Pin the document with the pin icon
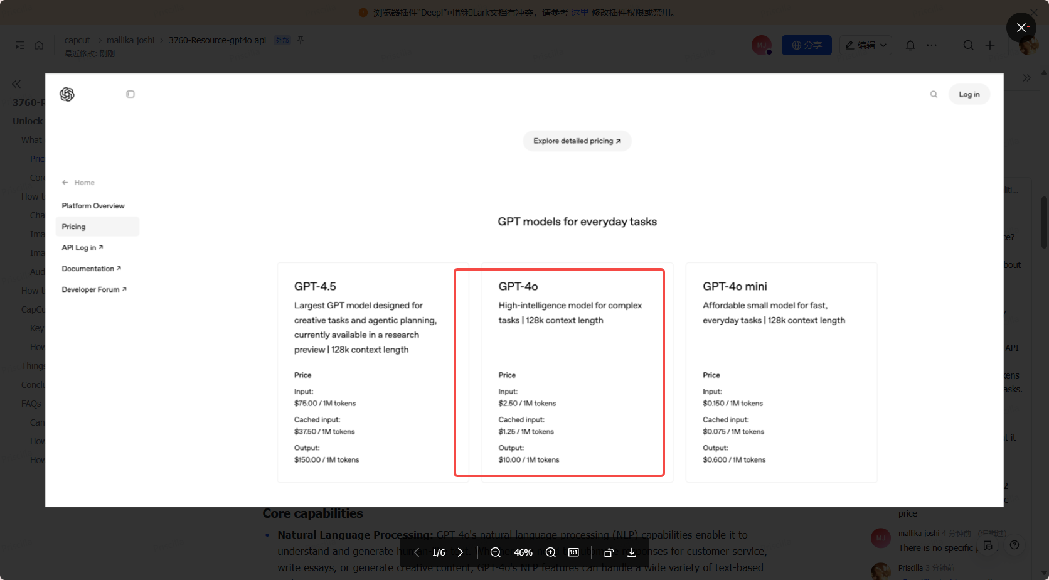Viewport: 1049px width, 580px height. (x=301, y=40)
